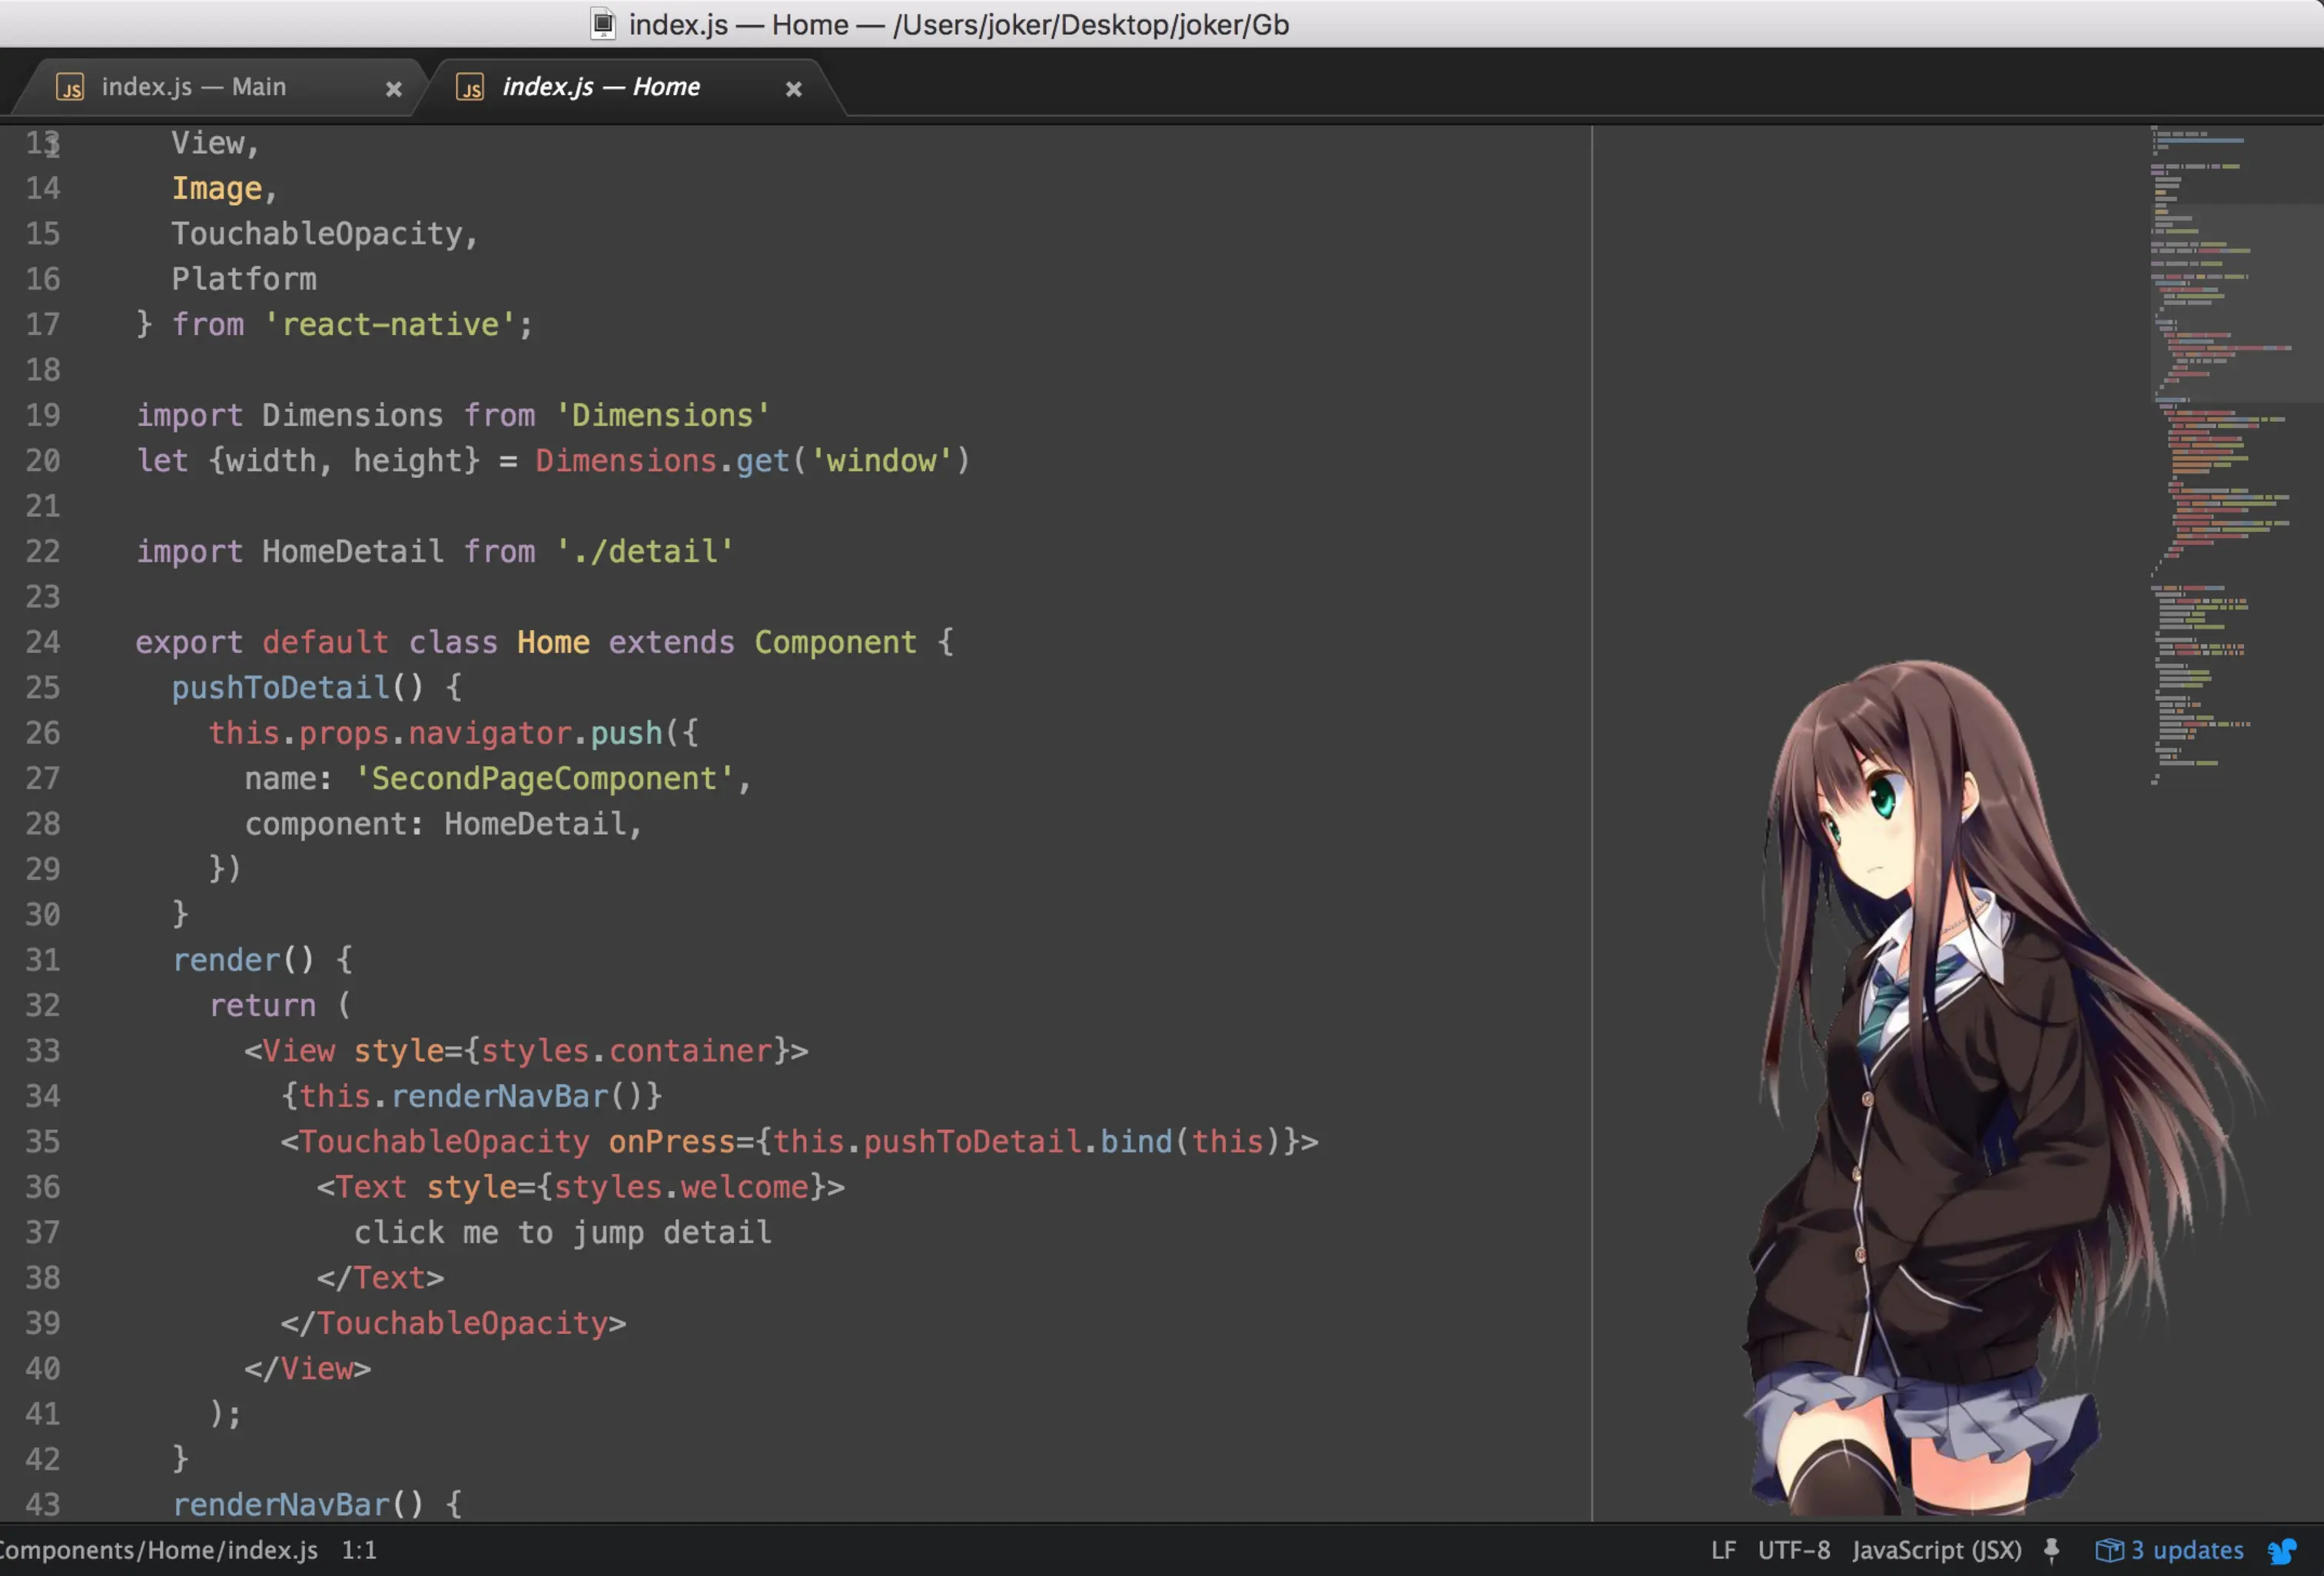Click the pushpin icon in status bar
Viewport: 2324px width, 1576px height.
point(2051,1550)
